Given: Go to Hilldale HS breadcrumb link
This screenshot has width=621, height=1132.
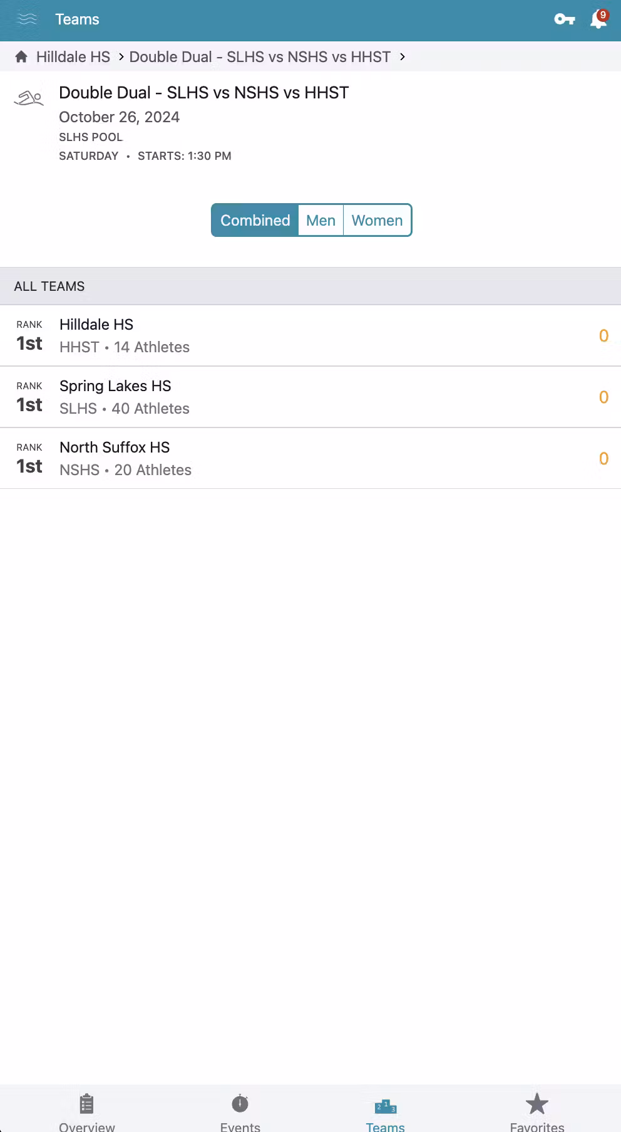Looking at the screenshot, I should tap(73, 57).
